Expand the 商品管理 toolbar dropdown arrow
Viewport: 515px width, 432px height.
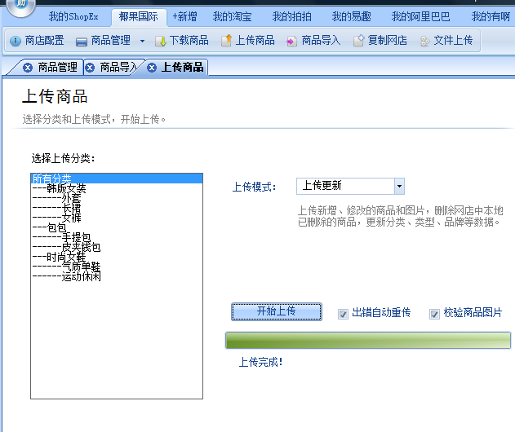[142, 41]
